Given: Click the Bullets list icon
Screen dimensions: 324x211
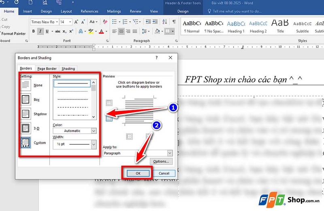Looking at the screenshot, I should click(114, 22).
